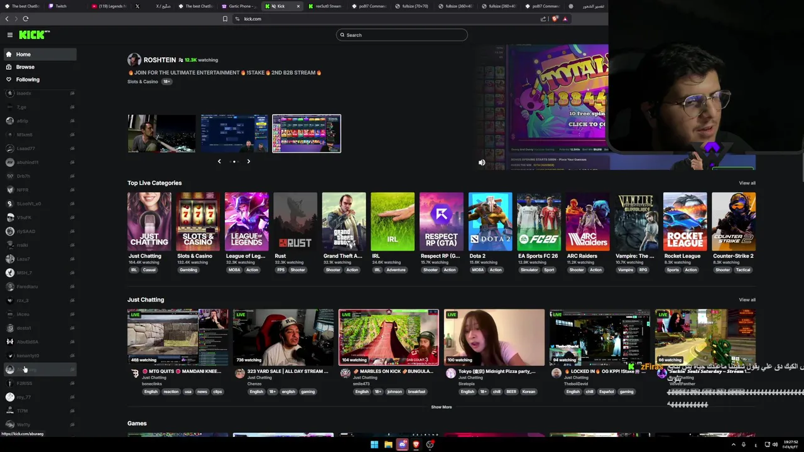The height and width of the screenshot is (452, 804).
Task: Open the hamburger menu beside Kick logo
Action: [10, 35]
